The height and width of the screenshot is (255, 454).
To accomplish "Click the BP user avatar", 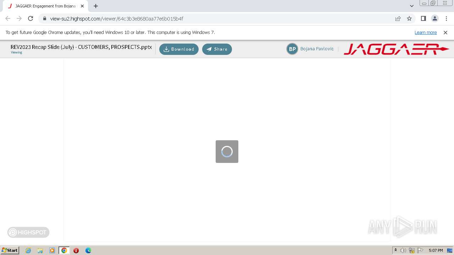I will coord(292,49).
